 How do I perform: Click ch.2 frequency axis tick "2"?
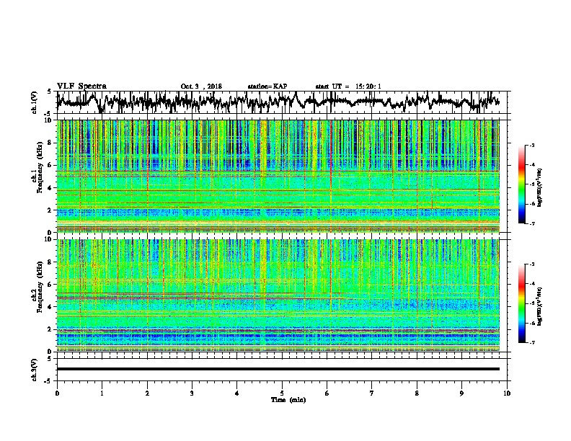click(x=50, y=329)
